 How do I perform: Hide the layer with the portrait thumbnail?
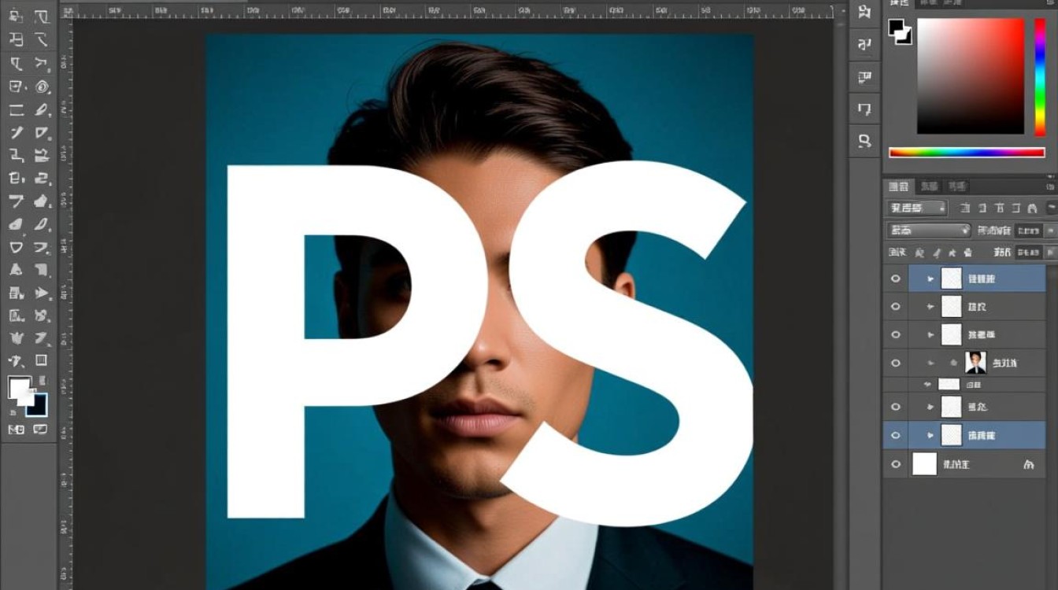pyautogui.click(x=896, y=363)
